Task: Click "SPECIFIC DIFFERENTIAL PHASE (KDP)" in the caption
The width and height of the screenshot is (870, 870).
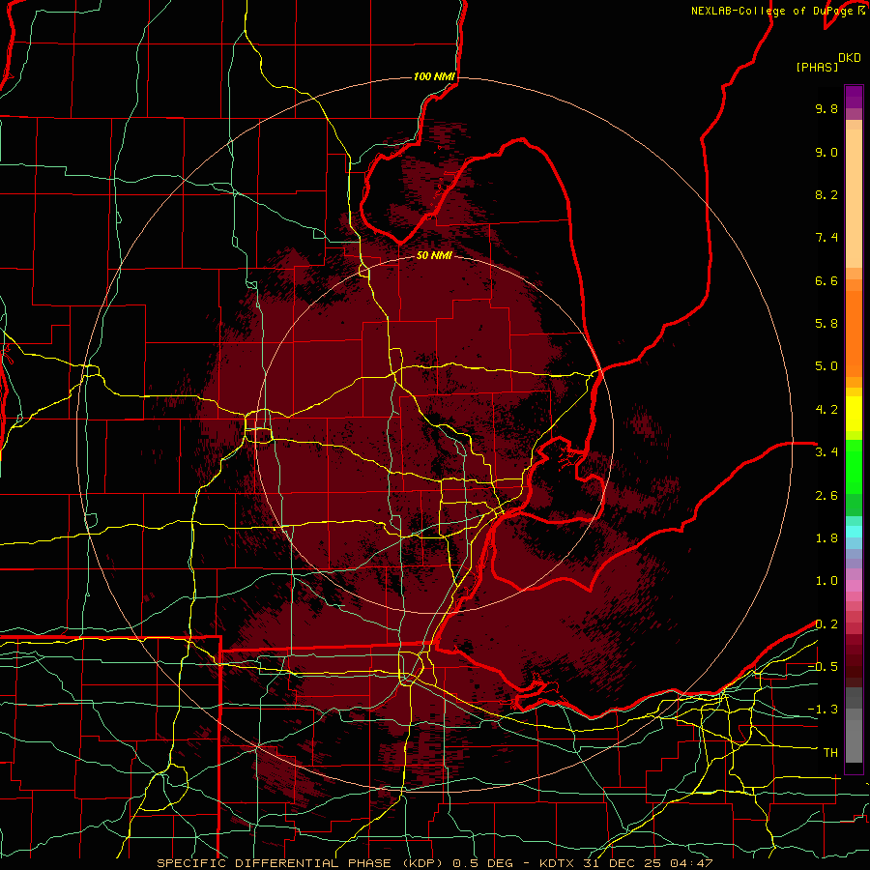Action: (301, 863)
